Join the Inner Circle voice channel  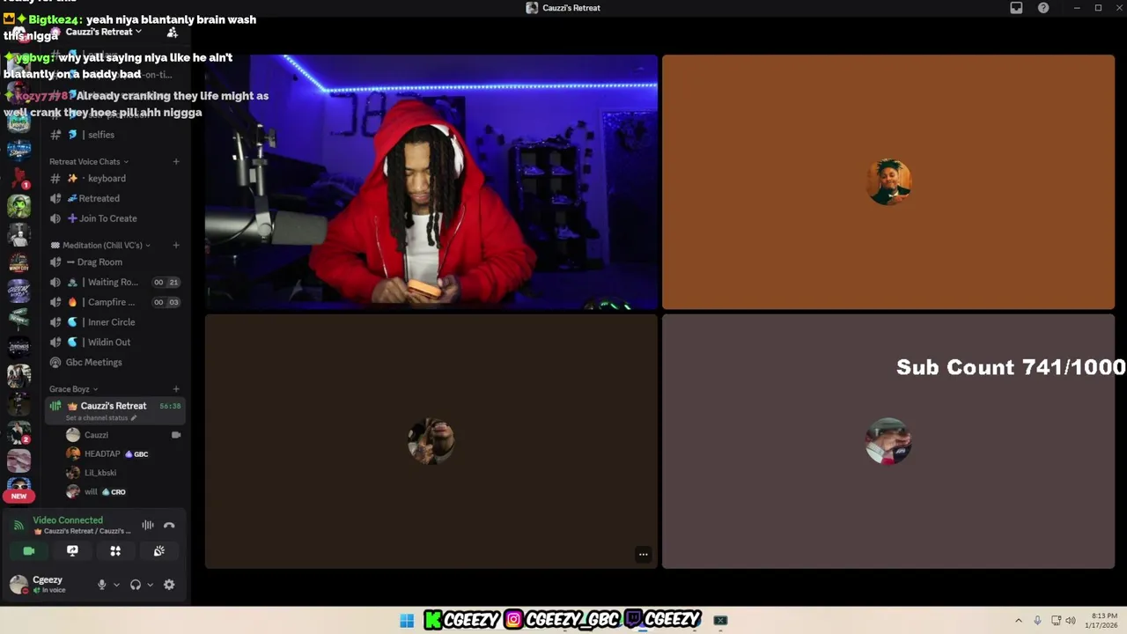pyautogui.click(x=116, y=322)
